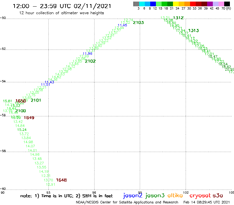Click the wave height value '12.74'
234x205 pixels.
coord(128,20)
